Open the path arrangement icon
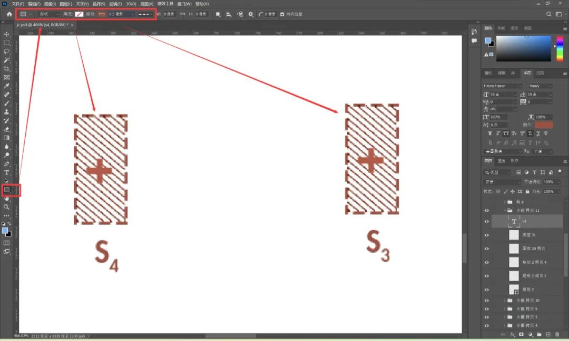The height and width of the screenshot is (341, 569). (x=240, y=14)
